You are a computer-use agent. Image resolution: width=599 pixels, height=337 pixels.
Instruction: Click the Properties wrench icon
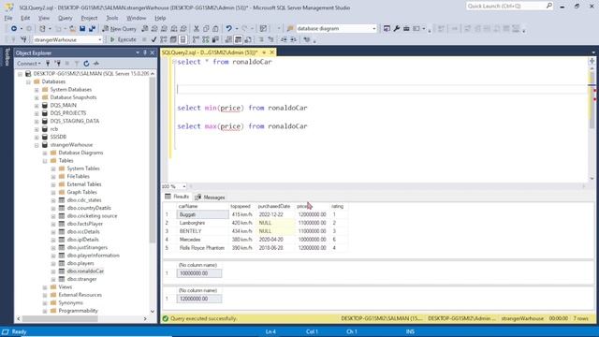[397, 29]
